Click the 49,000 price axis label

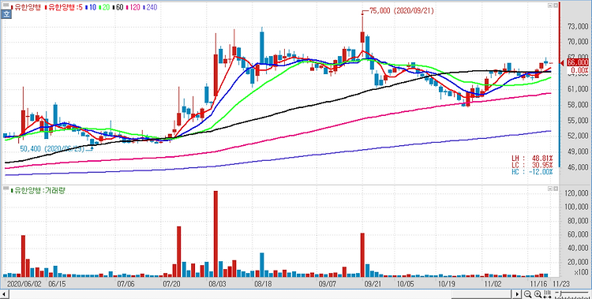(x=578, y=151)
